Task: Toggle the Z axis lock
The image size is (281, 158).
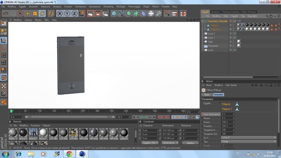Action: click(x=74, y=14)
